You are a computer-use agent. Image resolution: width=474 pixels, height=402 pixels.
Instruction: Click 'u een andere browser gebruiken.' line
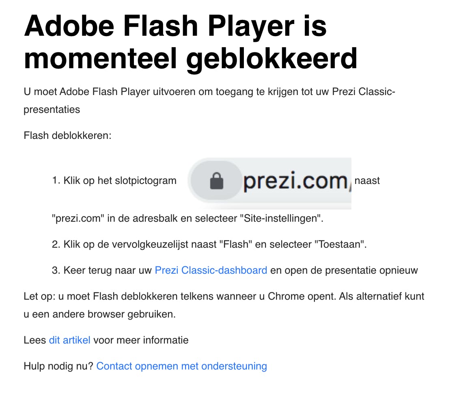point(99,314)
